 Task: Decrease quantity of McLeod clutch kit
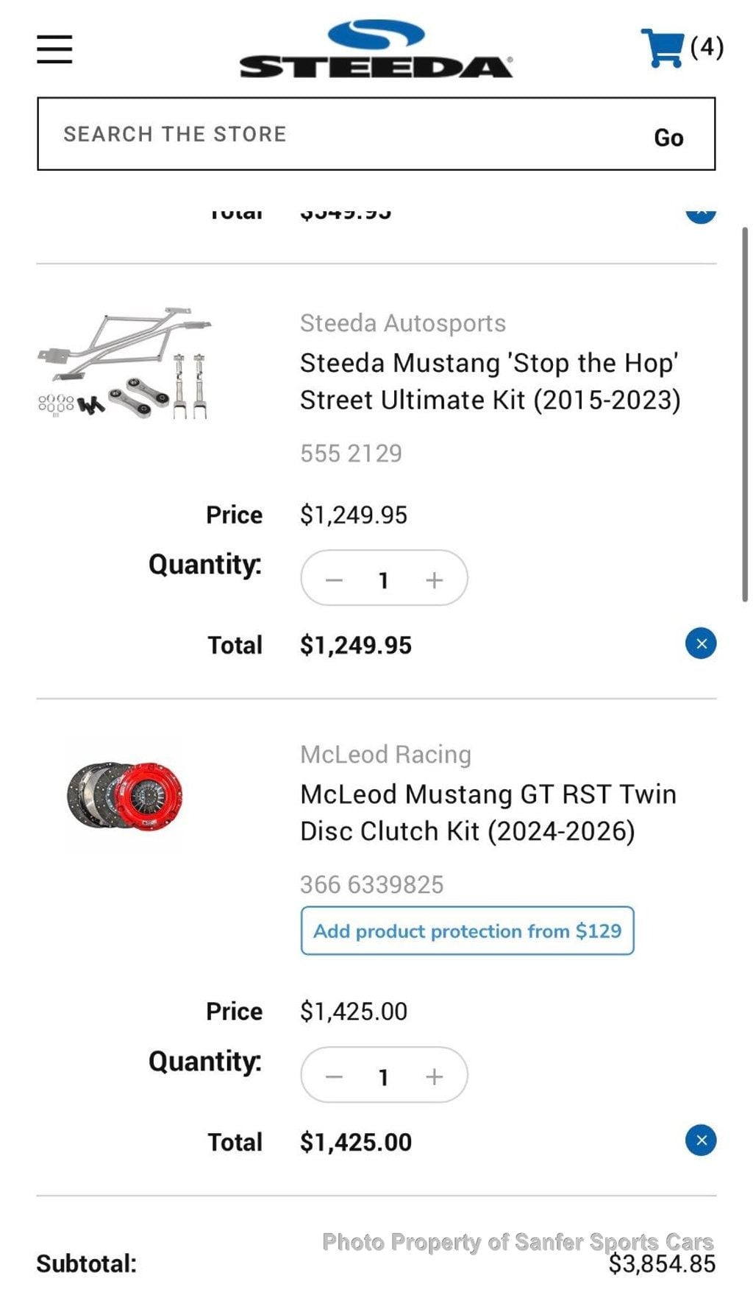click(335, 1077)
